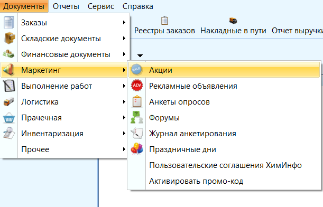Expand the Инвентаризация submenu arrow
This screenshot has height=207, width=323.
pyautogui.click(x=124, y=134)
